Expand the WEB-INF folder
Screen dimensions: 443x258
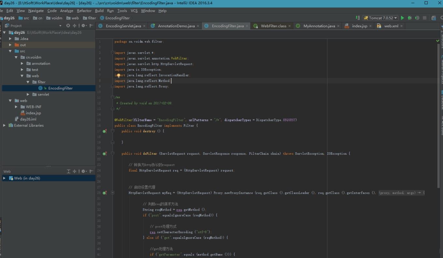point(16,107)
